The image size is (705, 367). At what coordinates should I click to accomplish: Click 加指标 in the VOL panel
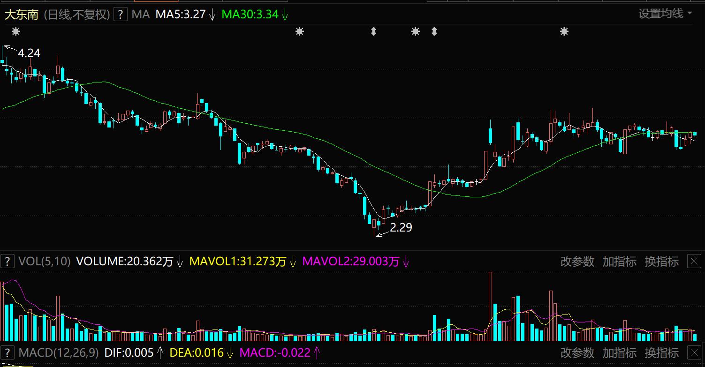coord(620,262)
